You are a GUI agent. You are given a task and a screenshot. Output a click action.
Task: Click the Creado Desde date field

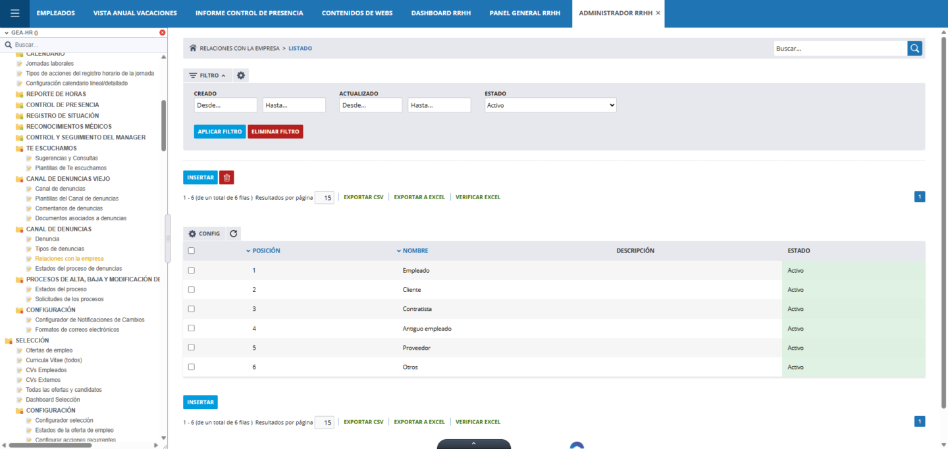[225, 105]
